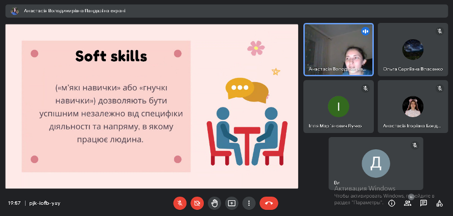Click the meeting code pjk-iofb-ysy
This screenshot has height=216, width=453.
[45, 203]
